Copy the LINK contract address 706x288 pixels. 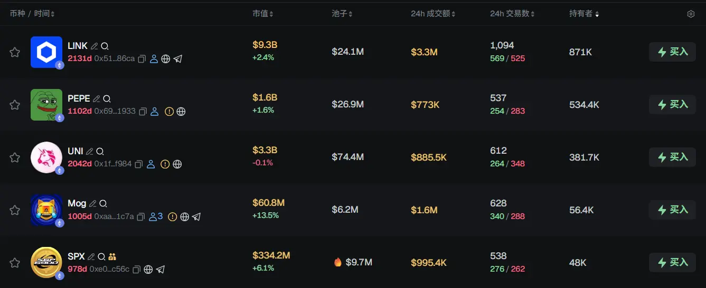(x=142, y=59)
